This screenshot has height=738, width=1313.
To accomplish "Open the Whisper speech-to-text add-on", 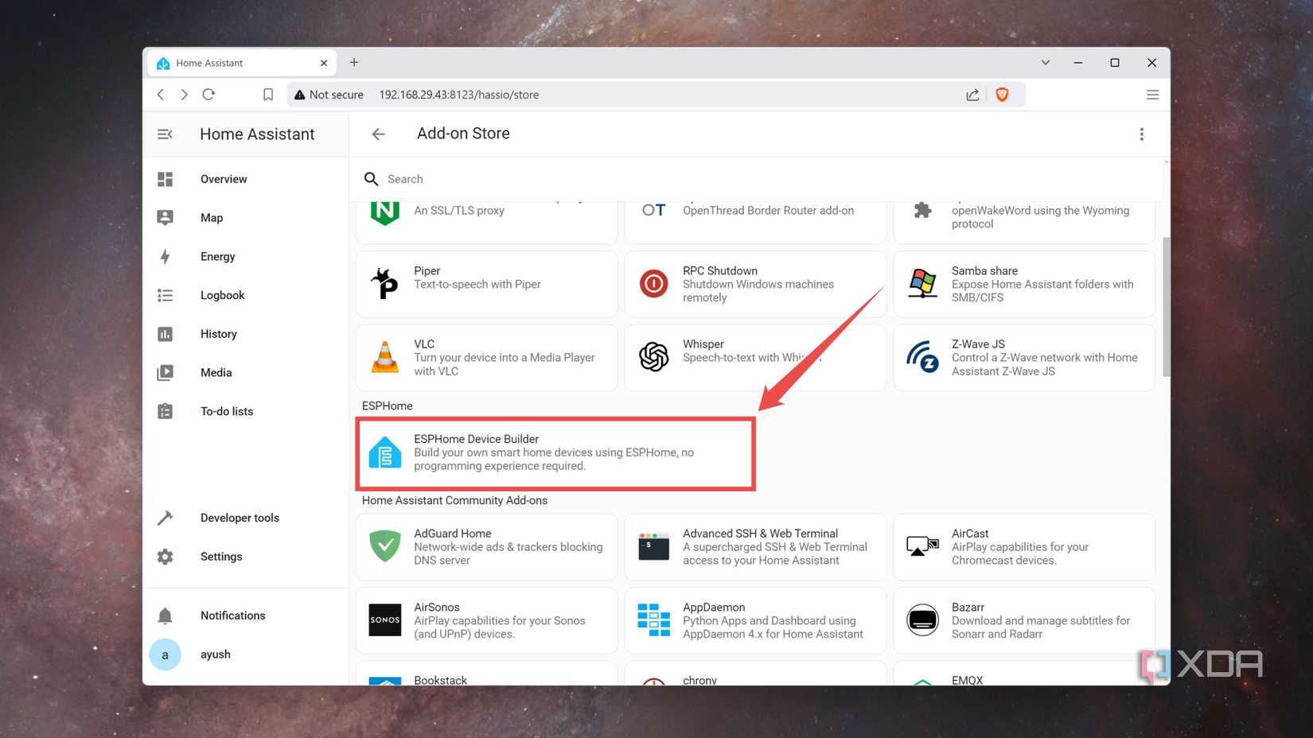I will pyautogui.click(x=754, y=357).
